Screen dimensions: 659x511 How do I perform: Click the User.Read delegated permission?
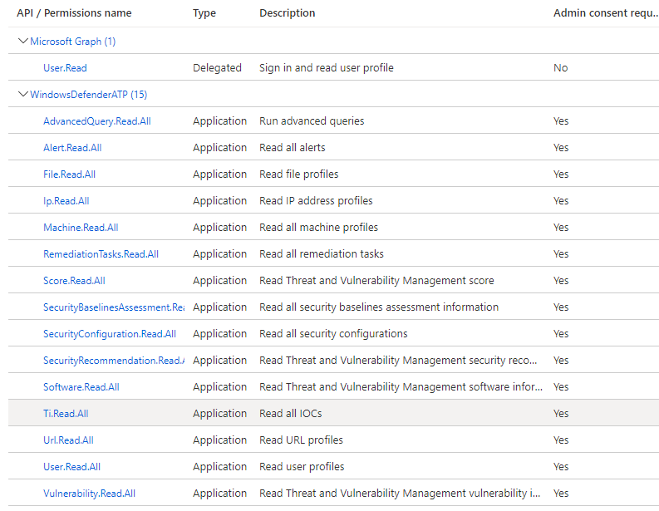pyautogui.click(x=65, y=68)
